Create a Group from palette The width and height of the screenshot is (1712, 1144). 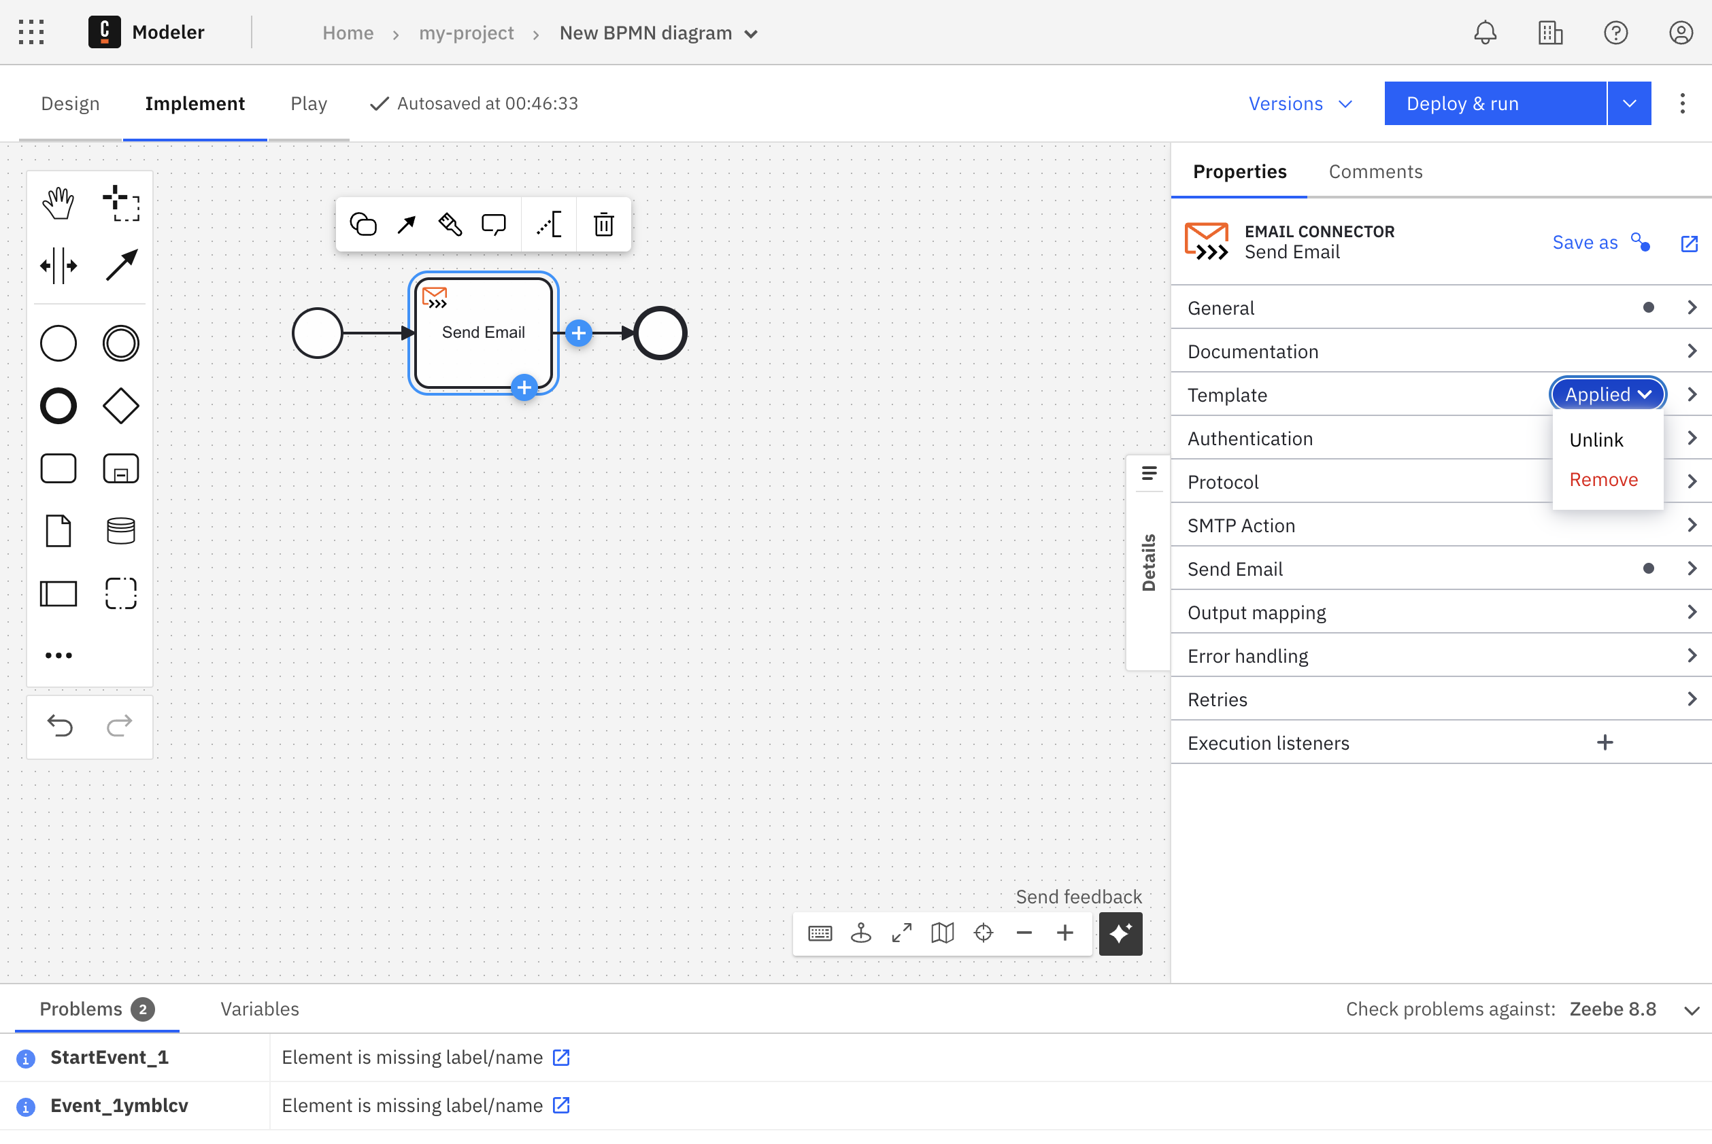[120, 593]
